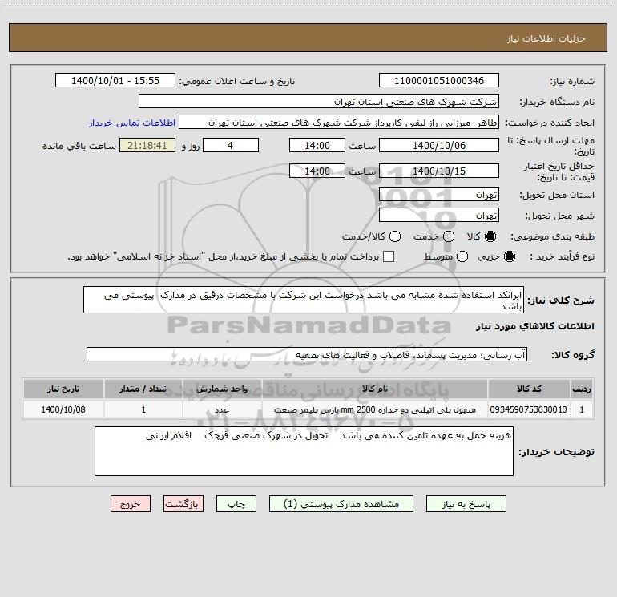Click the تاریخ نیاز column header
The width and height of the screenshot is (617, 597).
pyautogui.click(x=63, y=389)
